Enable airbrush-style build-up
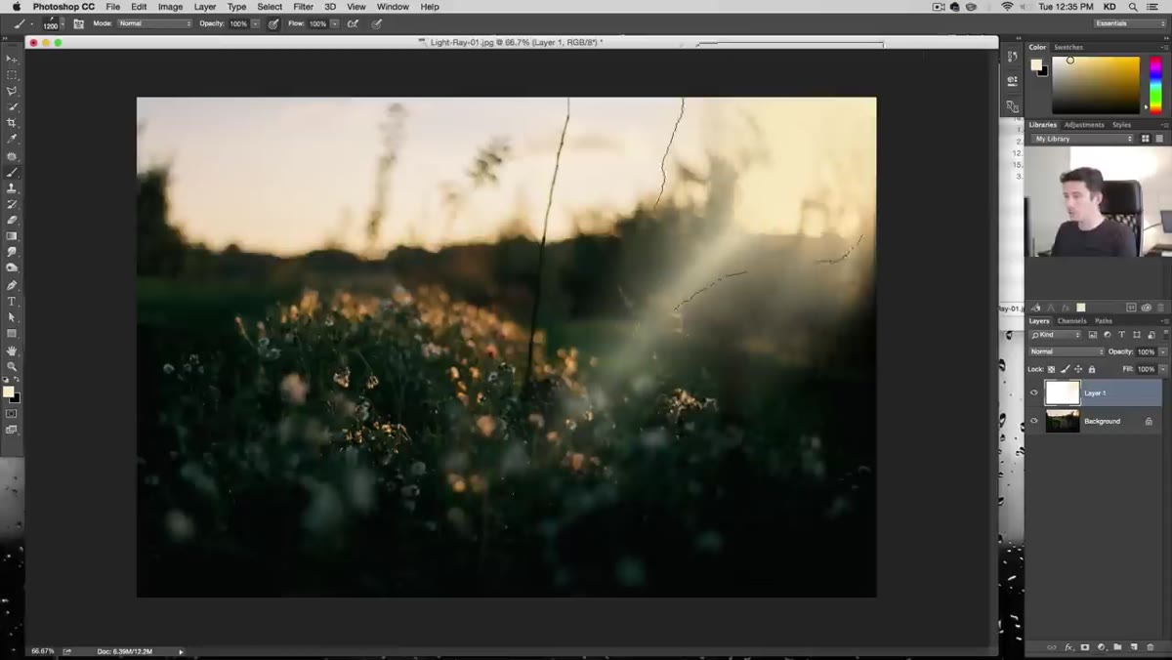 tap(354, 23)
